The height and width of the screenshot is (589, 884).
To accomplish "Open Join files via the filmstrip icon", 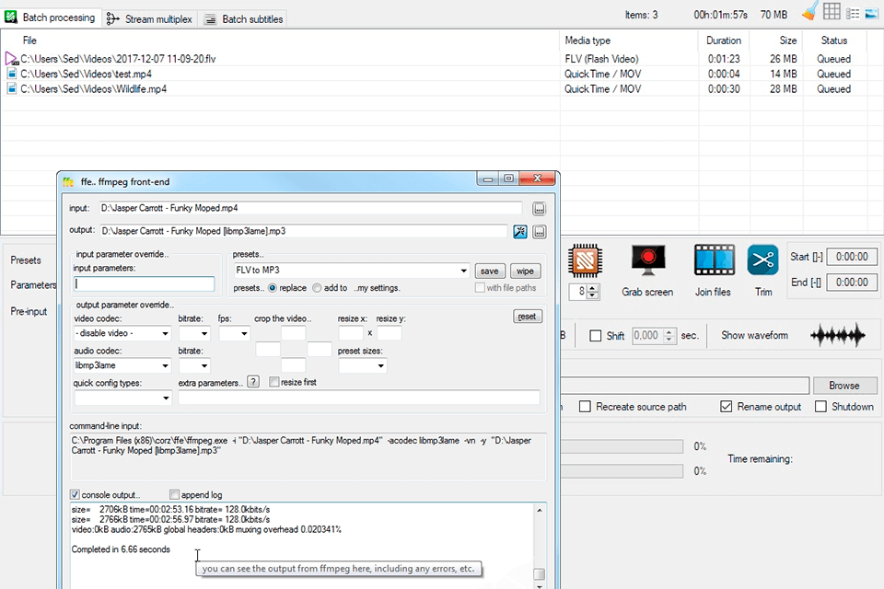I will coord(714,260).
